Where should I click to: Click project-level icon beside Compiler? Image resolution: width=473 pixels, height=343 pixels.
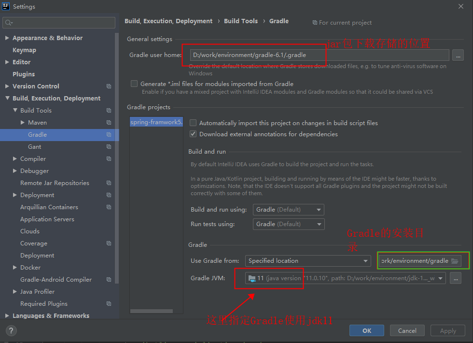point(109,159)
